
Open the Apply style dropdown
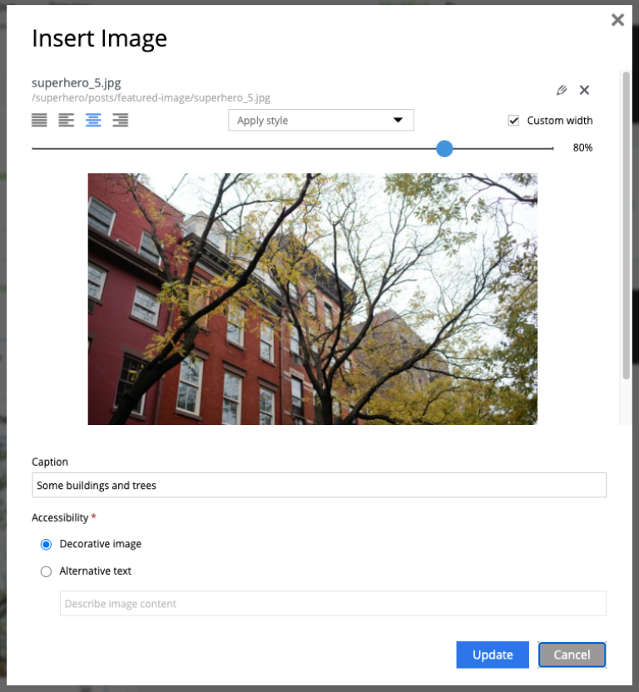[x=321, y=120]
